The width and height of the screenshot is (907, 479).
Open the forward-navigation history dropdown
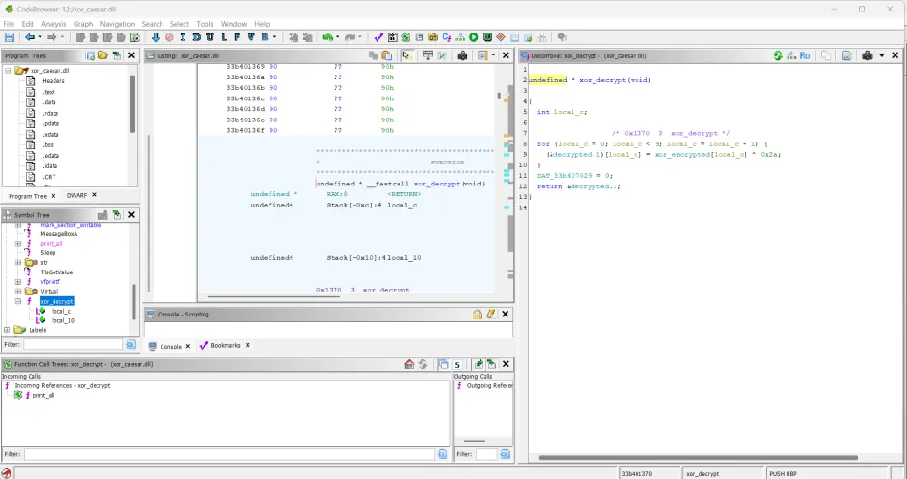pyautogui.click(x=62, y=37)
